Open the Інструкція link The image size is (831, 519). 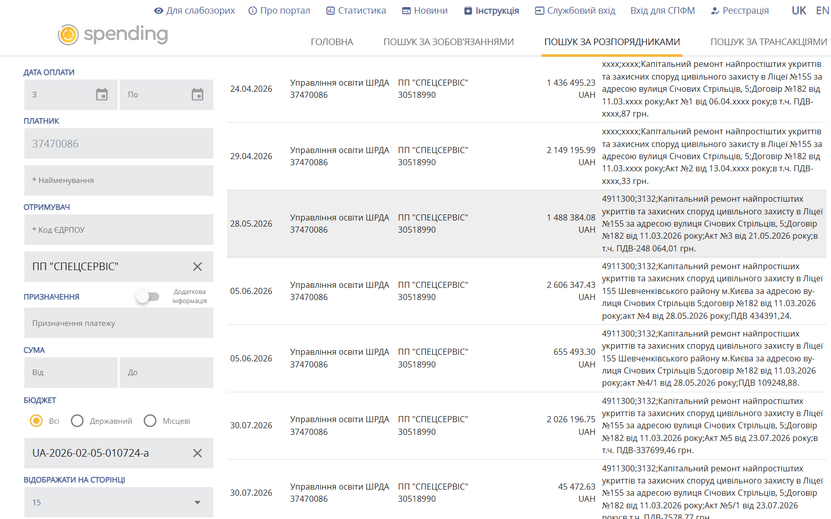pos(497,11)
